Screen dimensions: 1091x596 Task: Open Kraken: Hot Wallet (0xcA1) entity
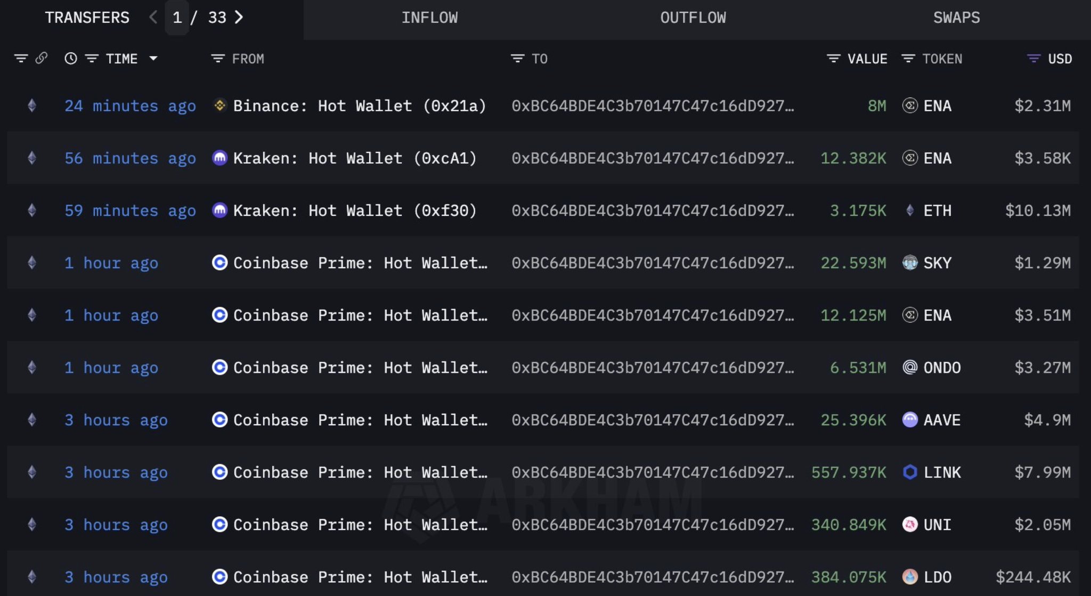click(x=355, y=158)
